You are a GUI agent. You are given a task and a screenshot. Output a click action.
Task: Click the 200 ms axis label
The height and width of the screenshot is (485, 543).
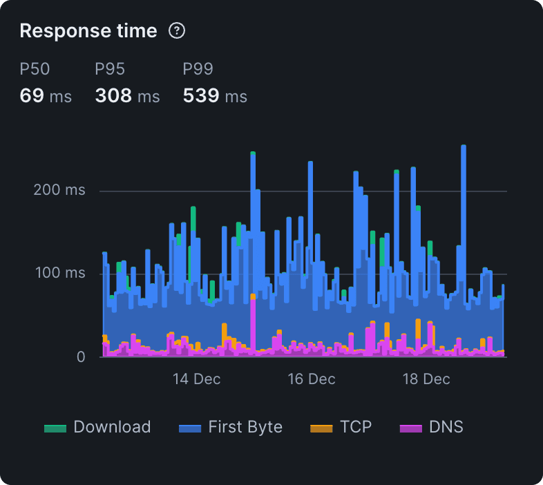59,190
